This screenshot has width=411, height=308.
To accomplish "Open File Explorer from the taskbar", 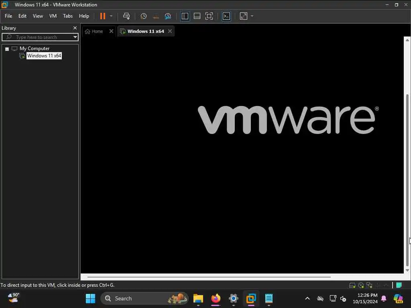I will pos(198,298).
